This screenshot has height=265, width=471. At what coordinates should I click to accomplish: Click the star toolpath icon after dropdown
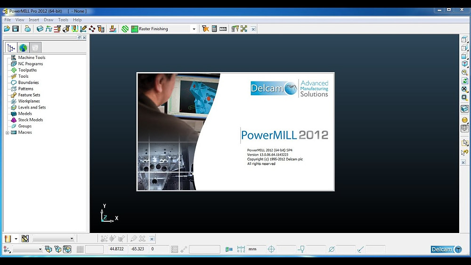pos(205,29)
